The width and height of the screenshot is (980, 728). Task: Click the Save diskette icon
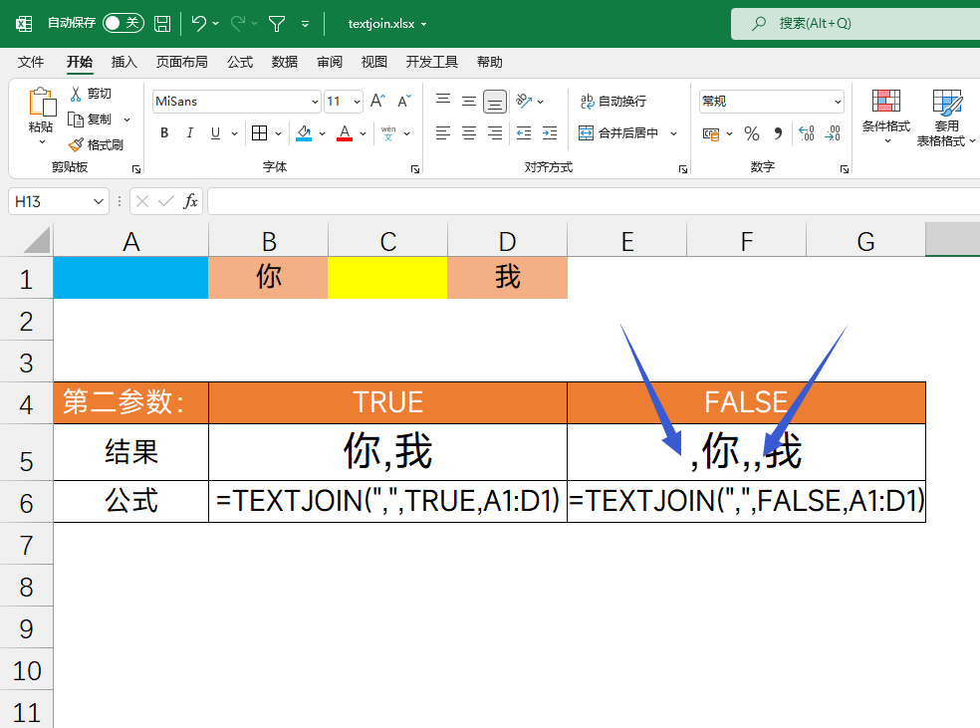tap(161, 23)
